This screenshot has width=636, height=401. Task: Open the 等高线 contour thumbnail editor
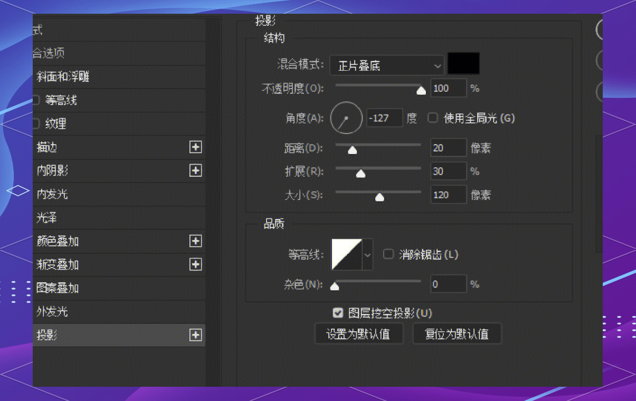(x=347, y=254)
